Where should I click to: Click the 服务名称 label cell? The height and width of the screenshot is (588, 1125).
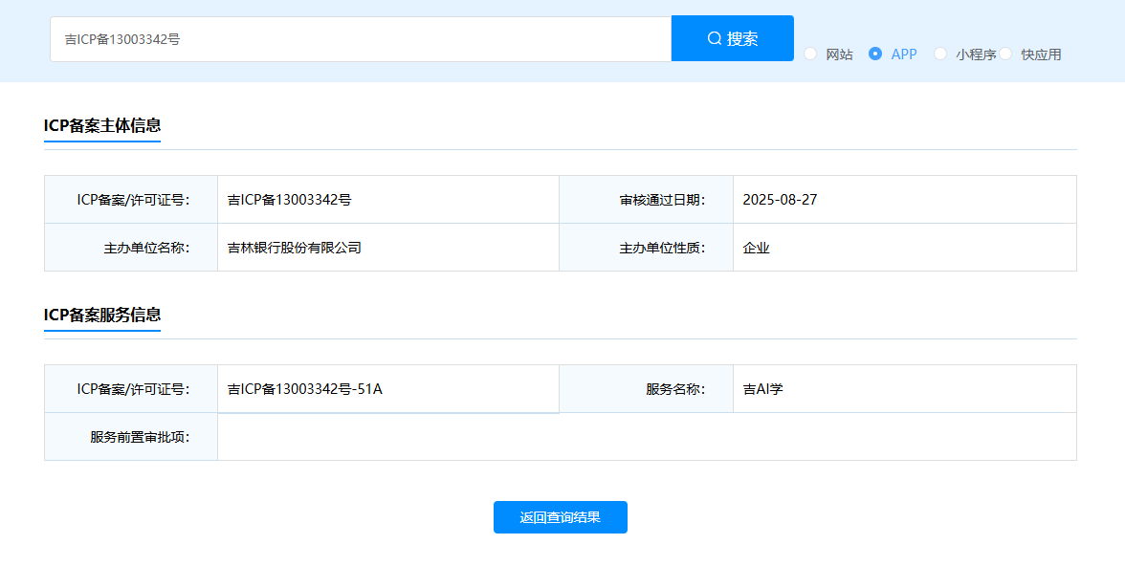pos(646,388)
